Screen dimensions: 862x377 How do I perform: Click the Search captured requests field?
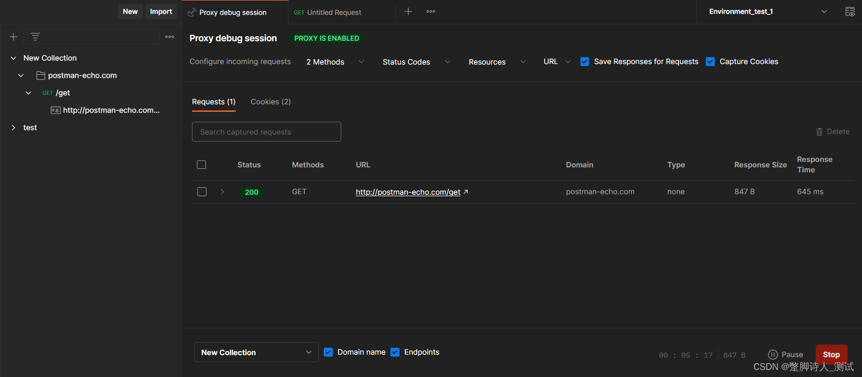pyautogui.click(x=267, y=132)
